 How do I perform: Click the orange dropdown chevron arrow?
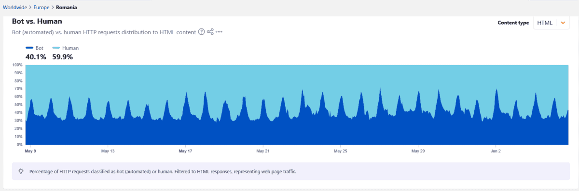[x=563, y=23]
